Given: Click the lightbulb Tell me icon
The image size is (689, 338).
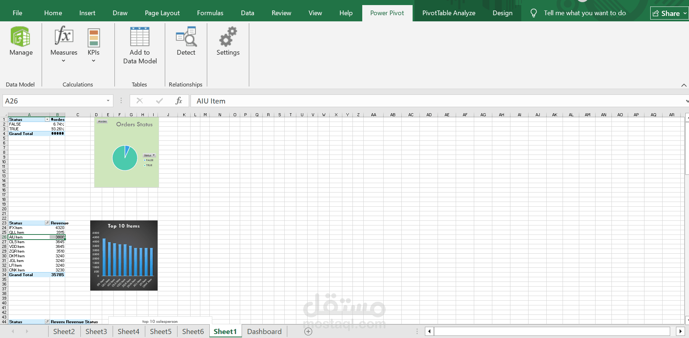Looking at the screenshot, I should coord(534,13).
